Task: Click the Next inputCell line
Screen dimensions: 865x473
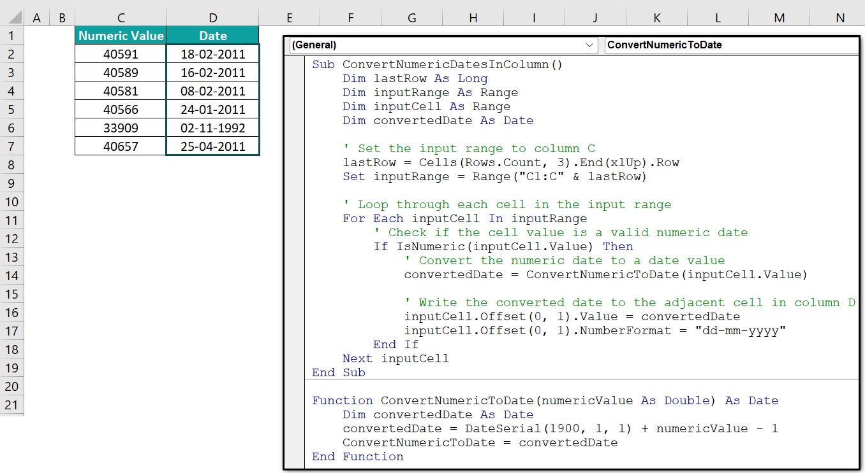Action: tap(396, 358)
